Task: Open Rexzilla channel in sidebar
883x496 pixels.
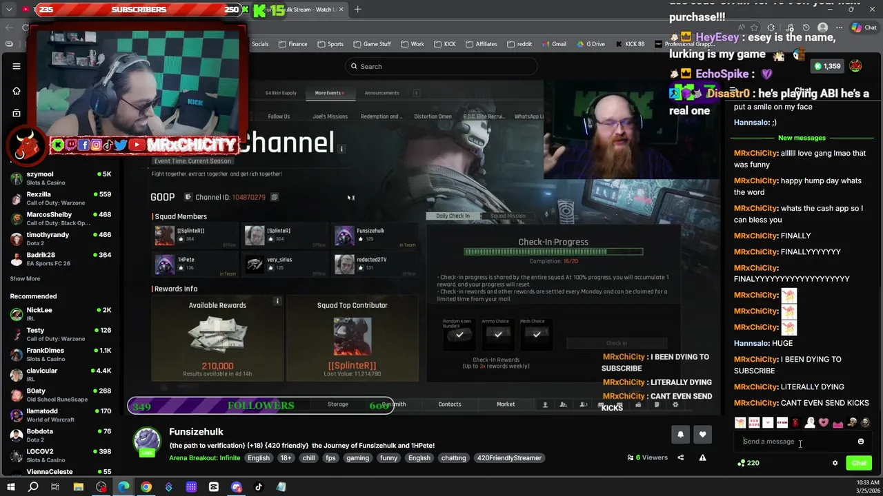Action: coord(61,198)
